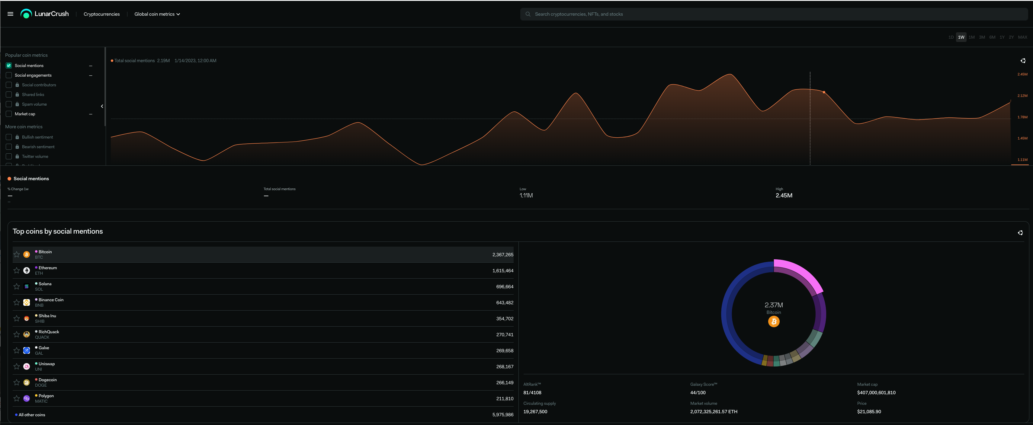Click the share icon above the chart
The height and width of the screenshot is (425, 1033).
1022,61
